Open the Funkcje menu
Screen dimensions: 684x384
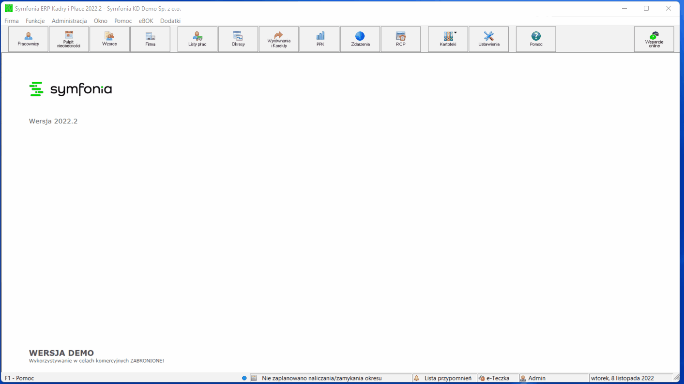pos(35,21)
